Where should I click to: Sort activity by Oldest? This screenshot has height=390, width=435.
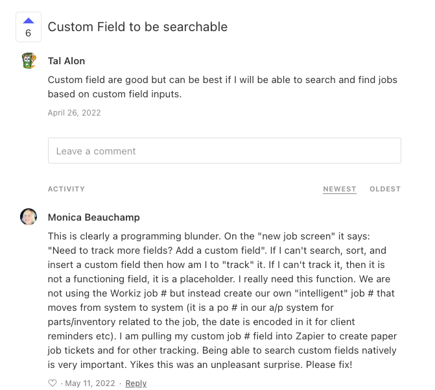pos(385,189)
